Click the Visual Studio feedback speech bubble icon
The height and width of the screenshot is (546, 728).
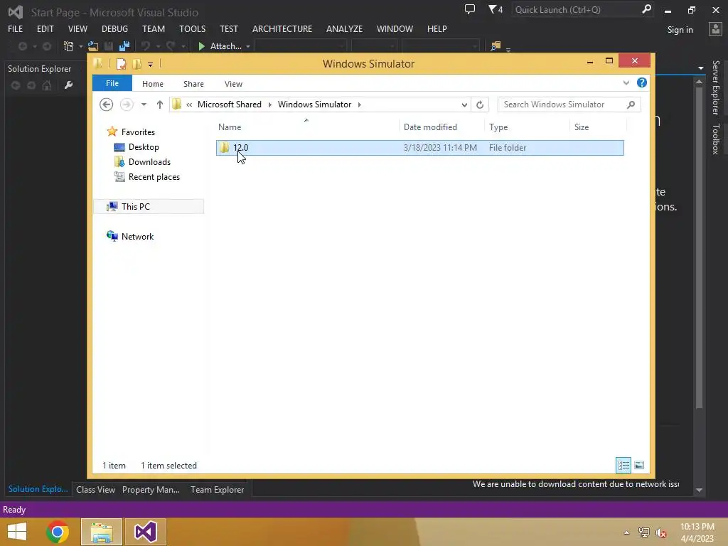pyautogui.click(x=470, y=9)
